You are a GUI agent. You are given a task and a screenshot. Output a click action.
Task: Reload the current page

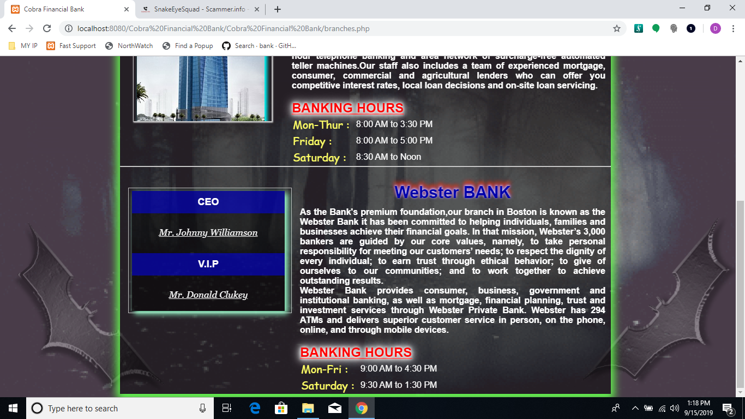coord(47,28)
